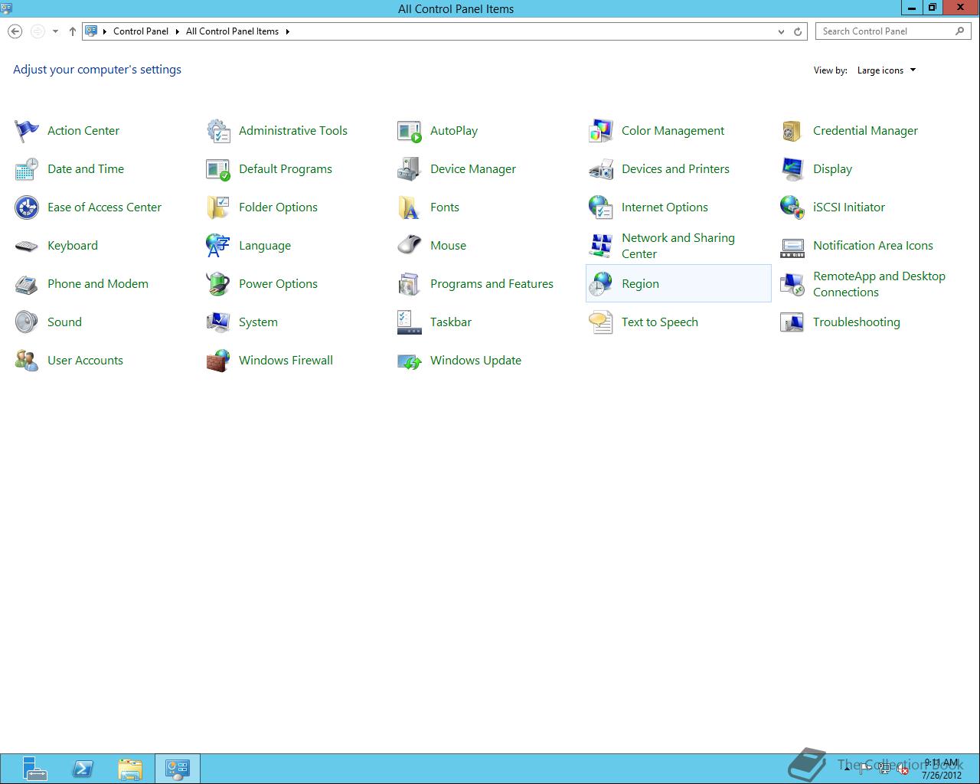Open the RemoteApp and Desktop Connections icon
Screen dimensions: 980x784
pyautogui.click(x=792, y=284)
